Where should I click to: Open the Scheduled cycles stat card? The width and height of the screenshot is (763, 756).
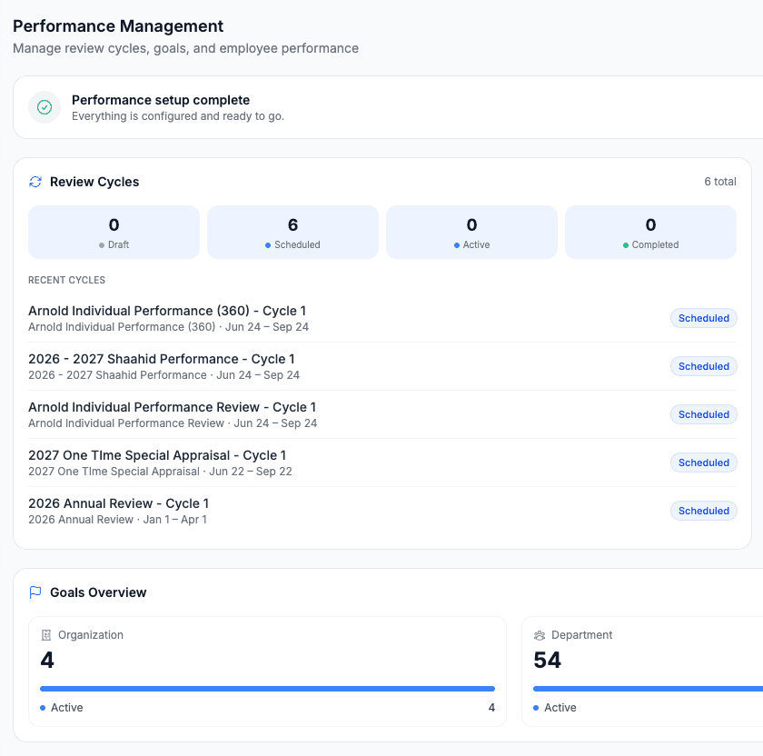click(292, 233)
